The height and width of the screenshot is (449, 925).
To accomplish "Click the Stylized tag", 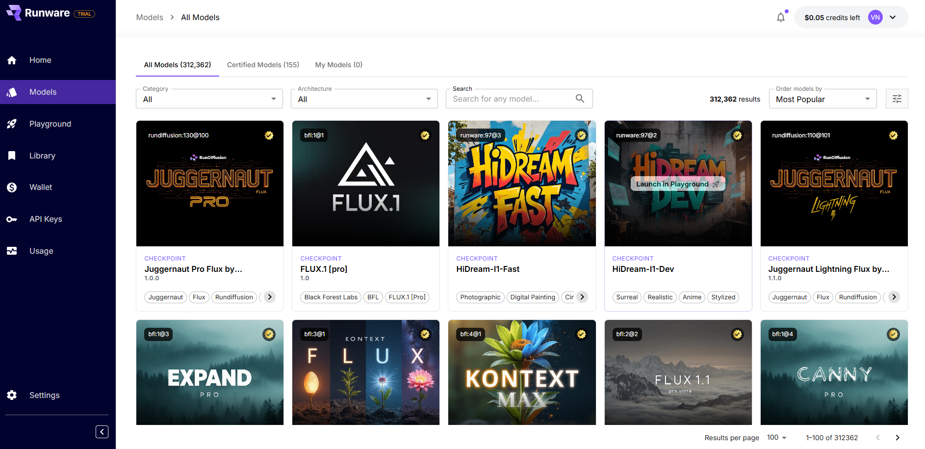I will tap(723, 297).
